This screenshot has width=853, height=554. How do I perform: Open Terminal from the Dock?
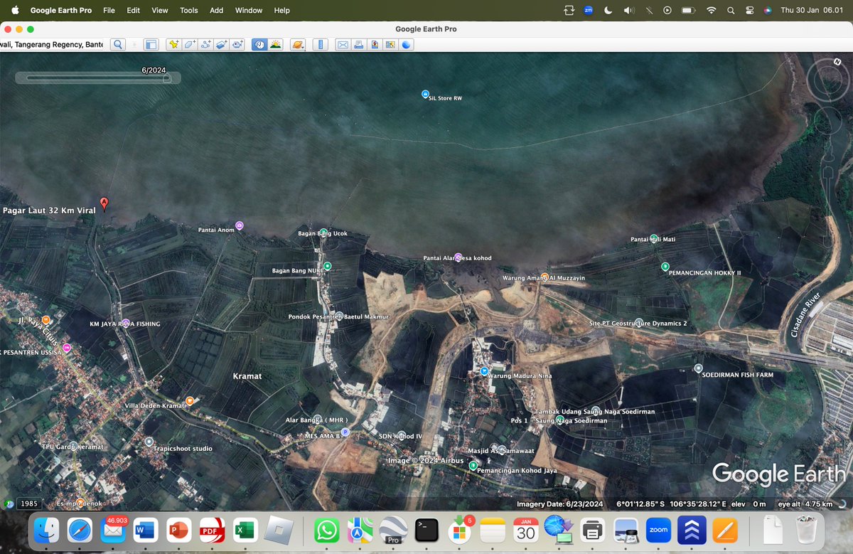pos(426,530)
